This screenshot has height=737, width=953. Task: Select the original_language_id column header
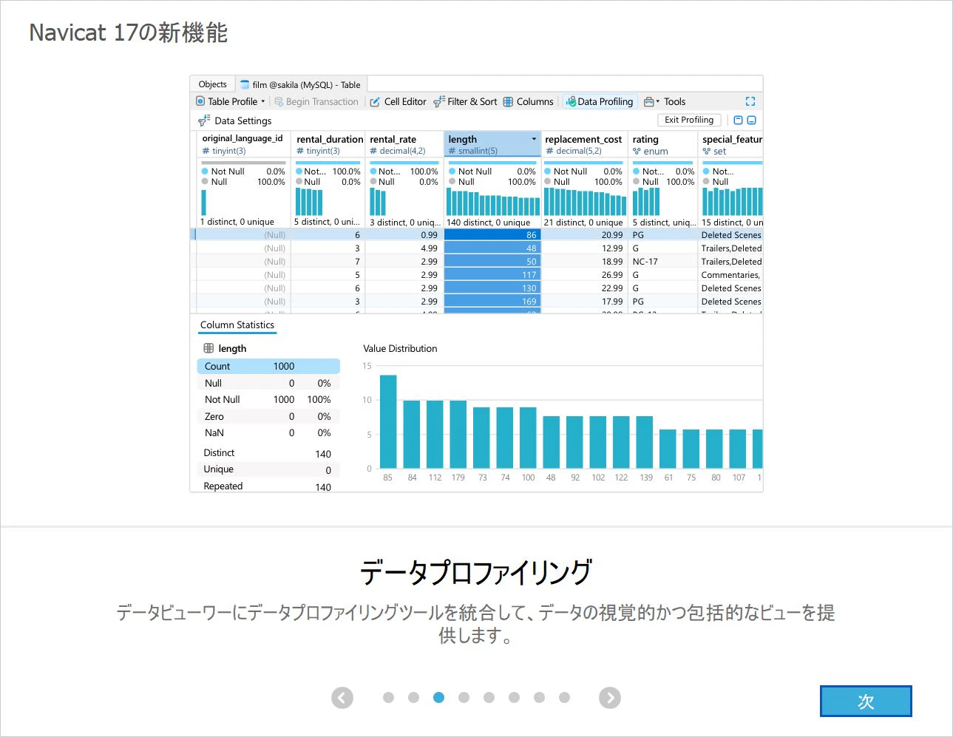tap(243, 144)
